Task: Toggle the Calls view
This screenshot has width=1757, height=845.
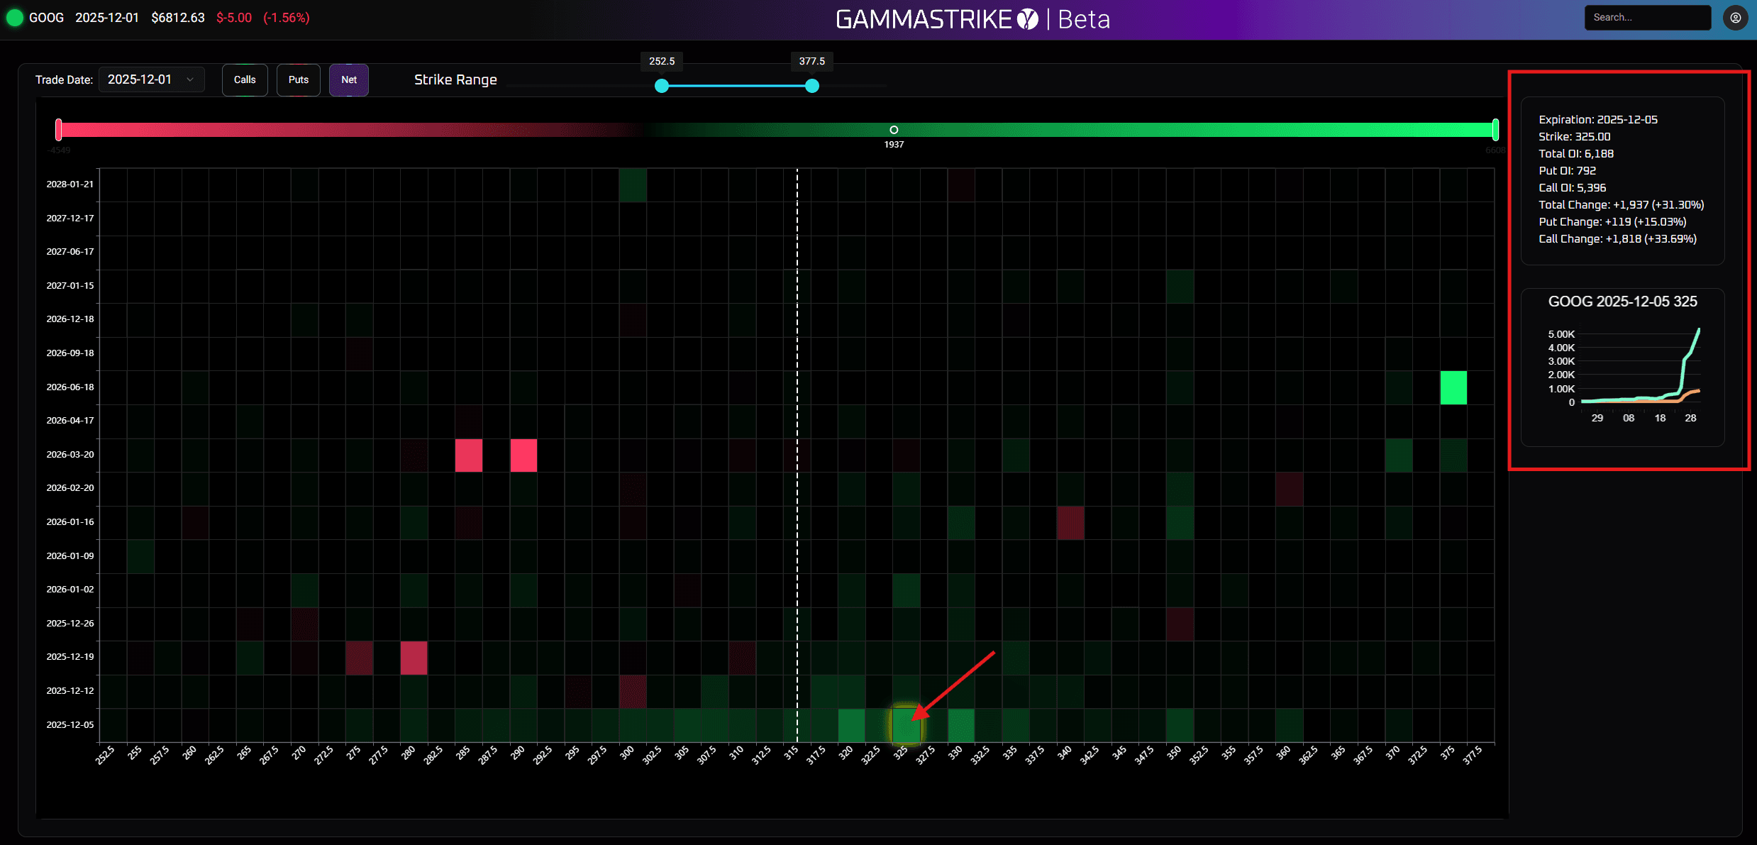Action: point(245,79)
